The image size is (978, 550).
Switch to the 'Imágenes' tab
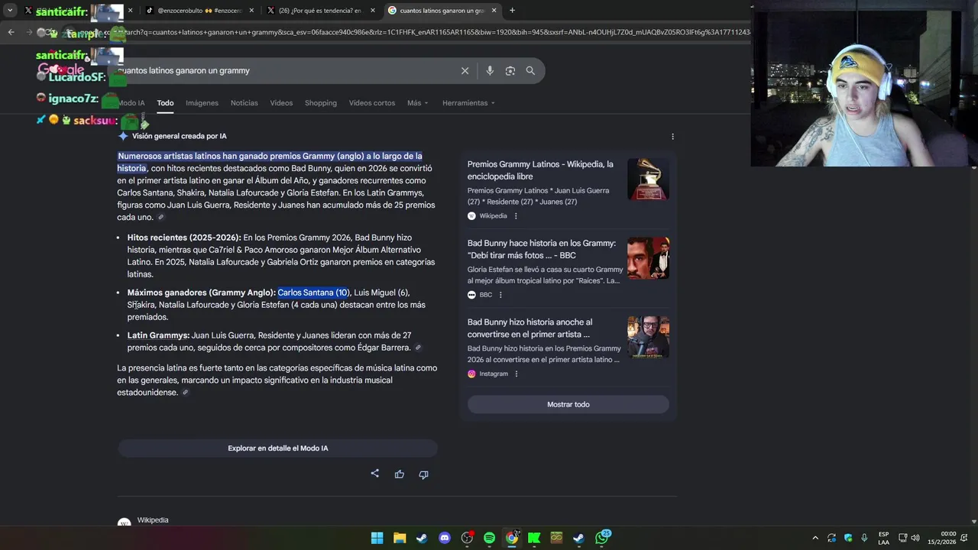coord(202,103)
